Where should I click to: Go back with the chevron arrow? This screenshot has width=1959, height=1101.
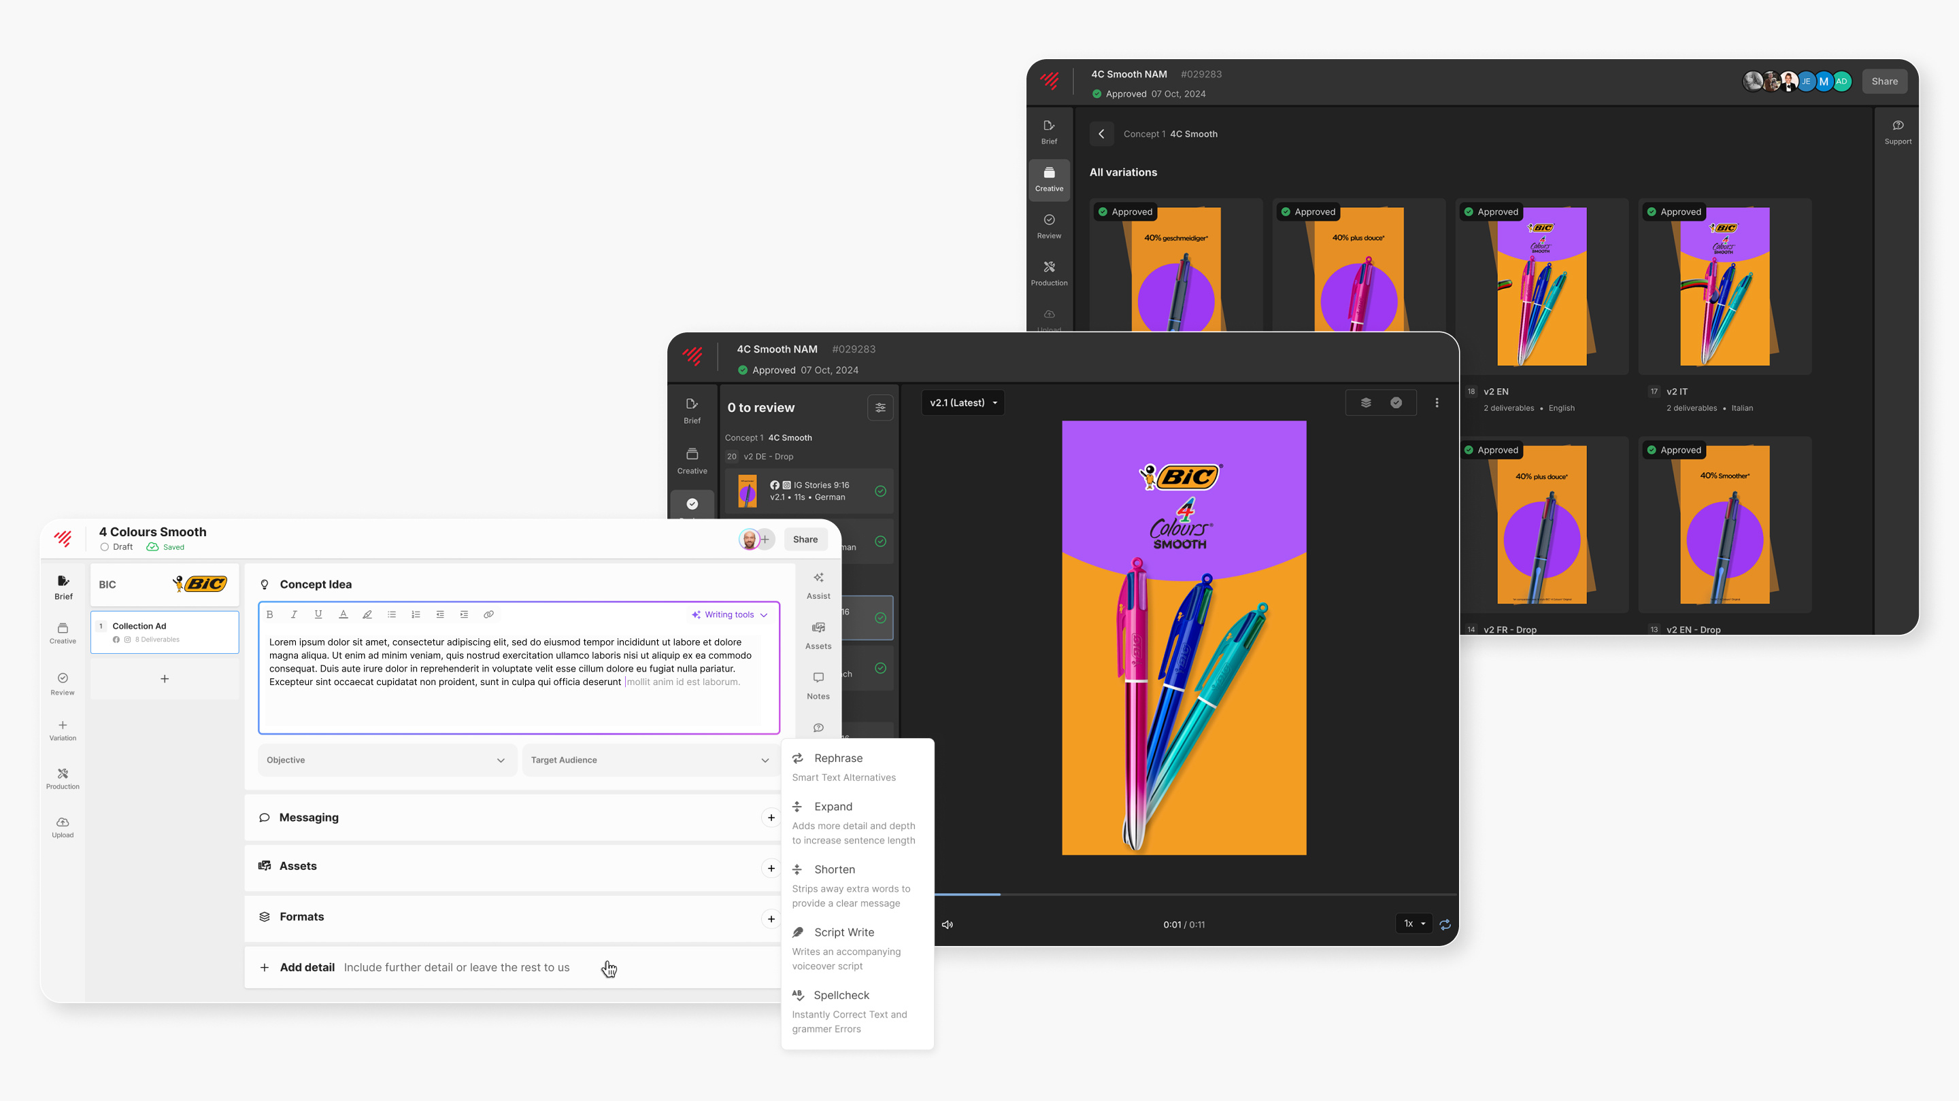(x=1101, y=134)
